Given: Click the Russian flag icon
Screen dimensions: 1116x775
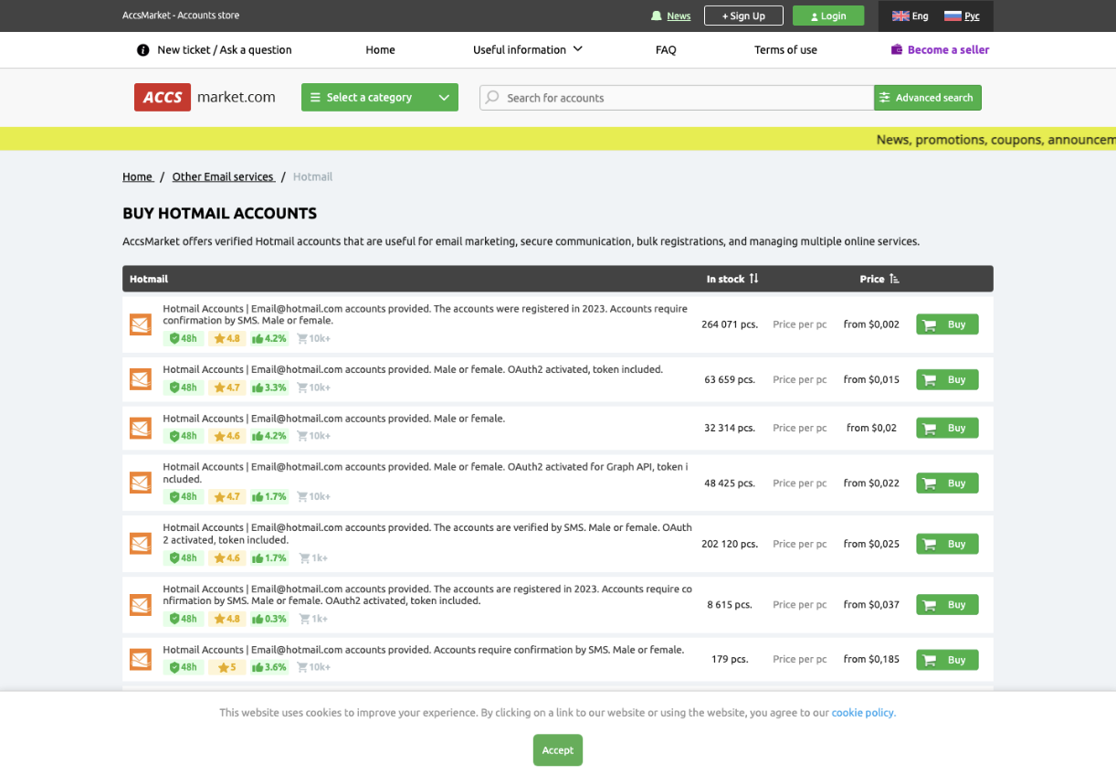Looking at the screenshot, I should 953,16.
